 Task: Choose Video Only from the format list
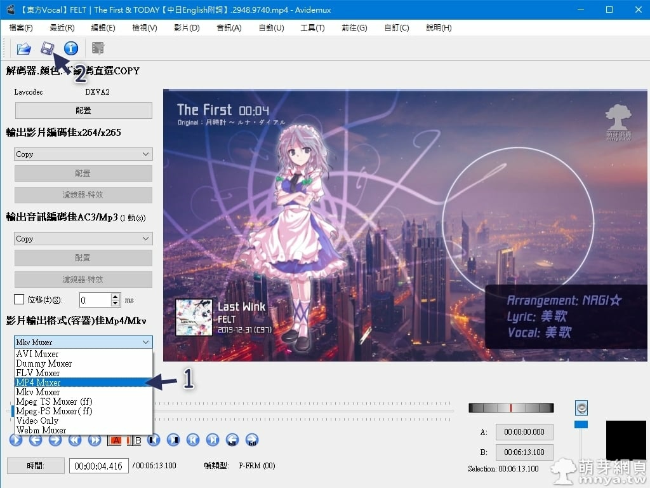(x=83, y=421)
